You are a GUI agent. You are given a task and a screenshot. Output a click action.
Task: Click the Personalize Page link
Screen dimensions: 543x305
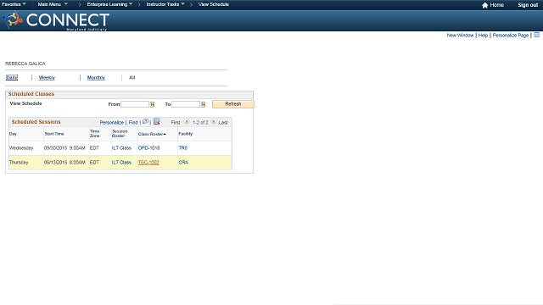click(511, 36)
